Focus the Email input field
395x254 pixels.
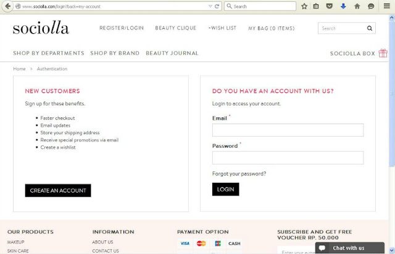point(288,130)
